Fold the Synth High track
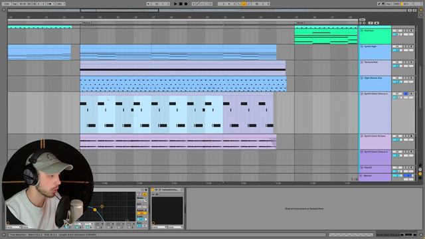 [x=361, y=46]
